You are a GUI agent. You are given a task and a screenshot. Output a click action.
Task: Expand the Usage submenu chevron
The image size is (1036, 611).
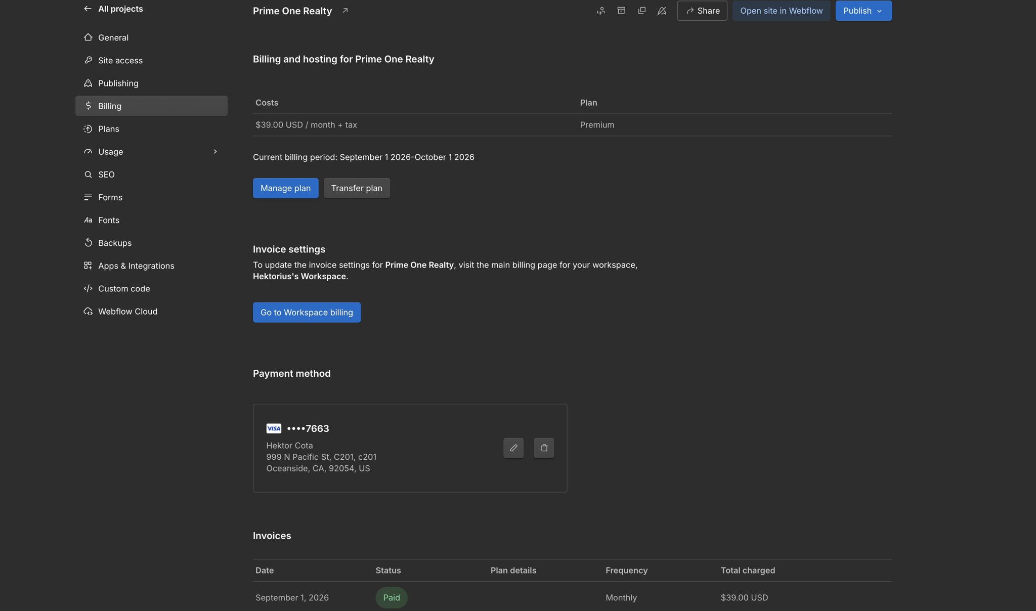pyautogui.click(x=215, y=151)
